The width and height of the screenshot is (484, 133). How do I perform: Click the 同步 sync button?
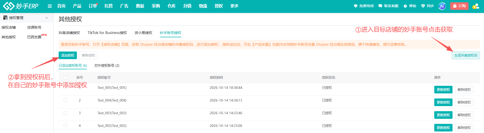(x=428, y=6)
